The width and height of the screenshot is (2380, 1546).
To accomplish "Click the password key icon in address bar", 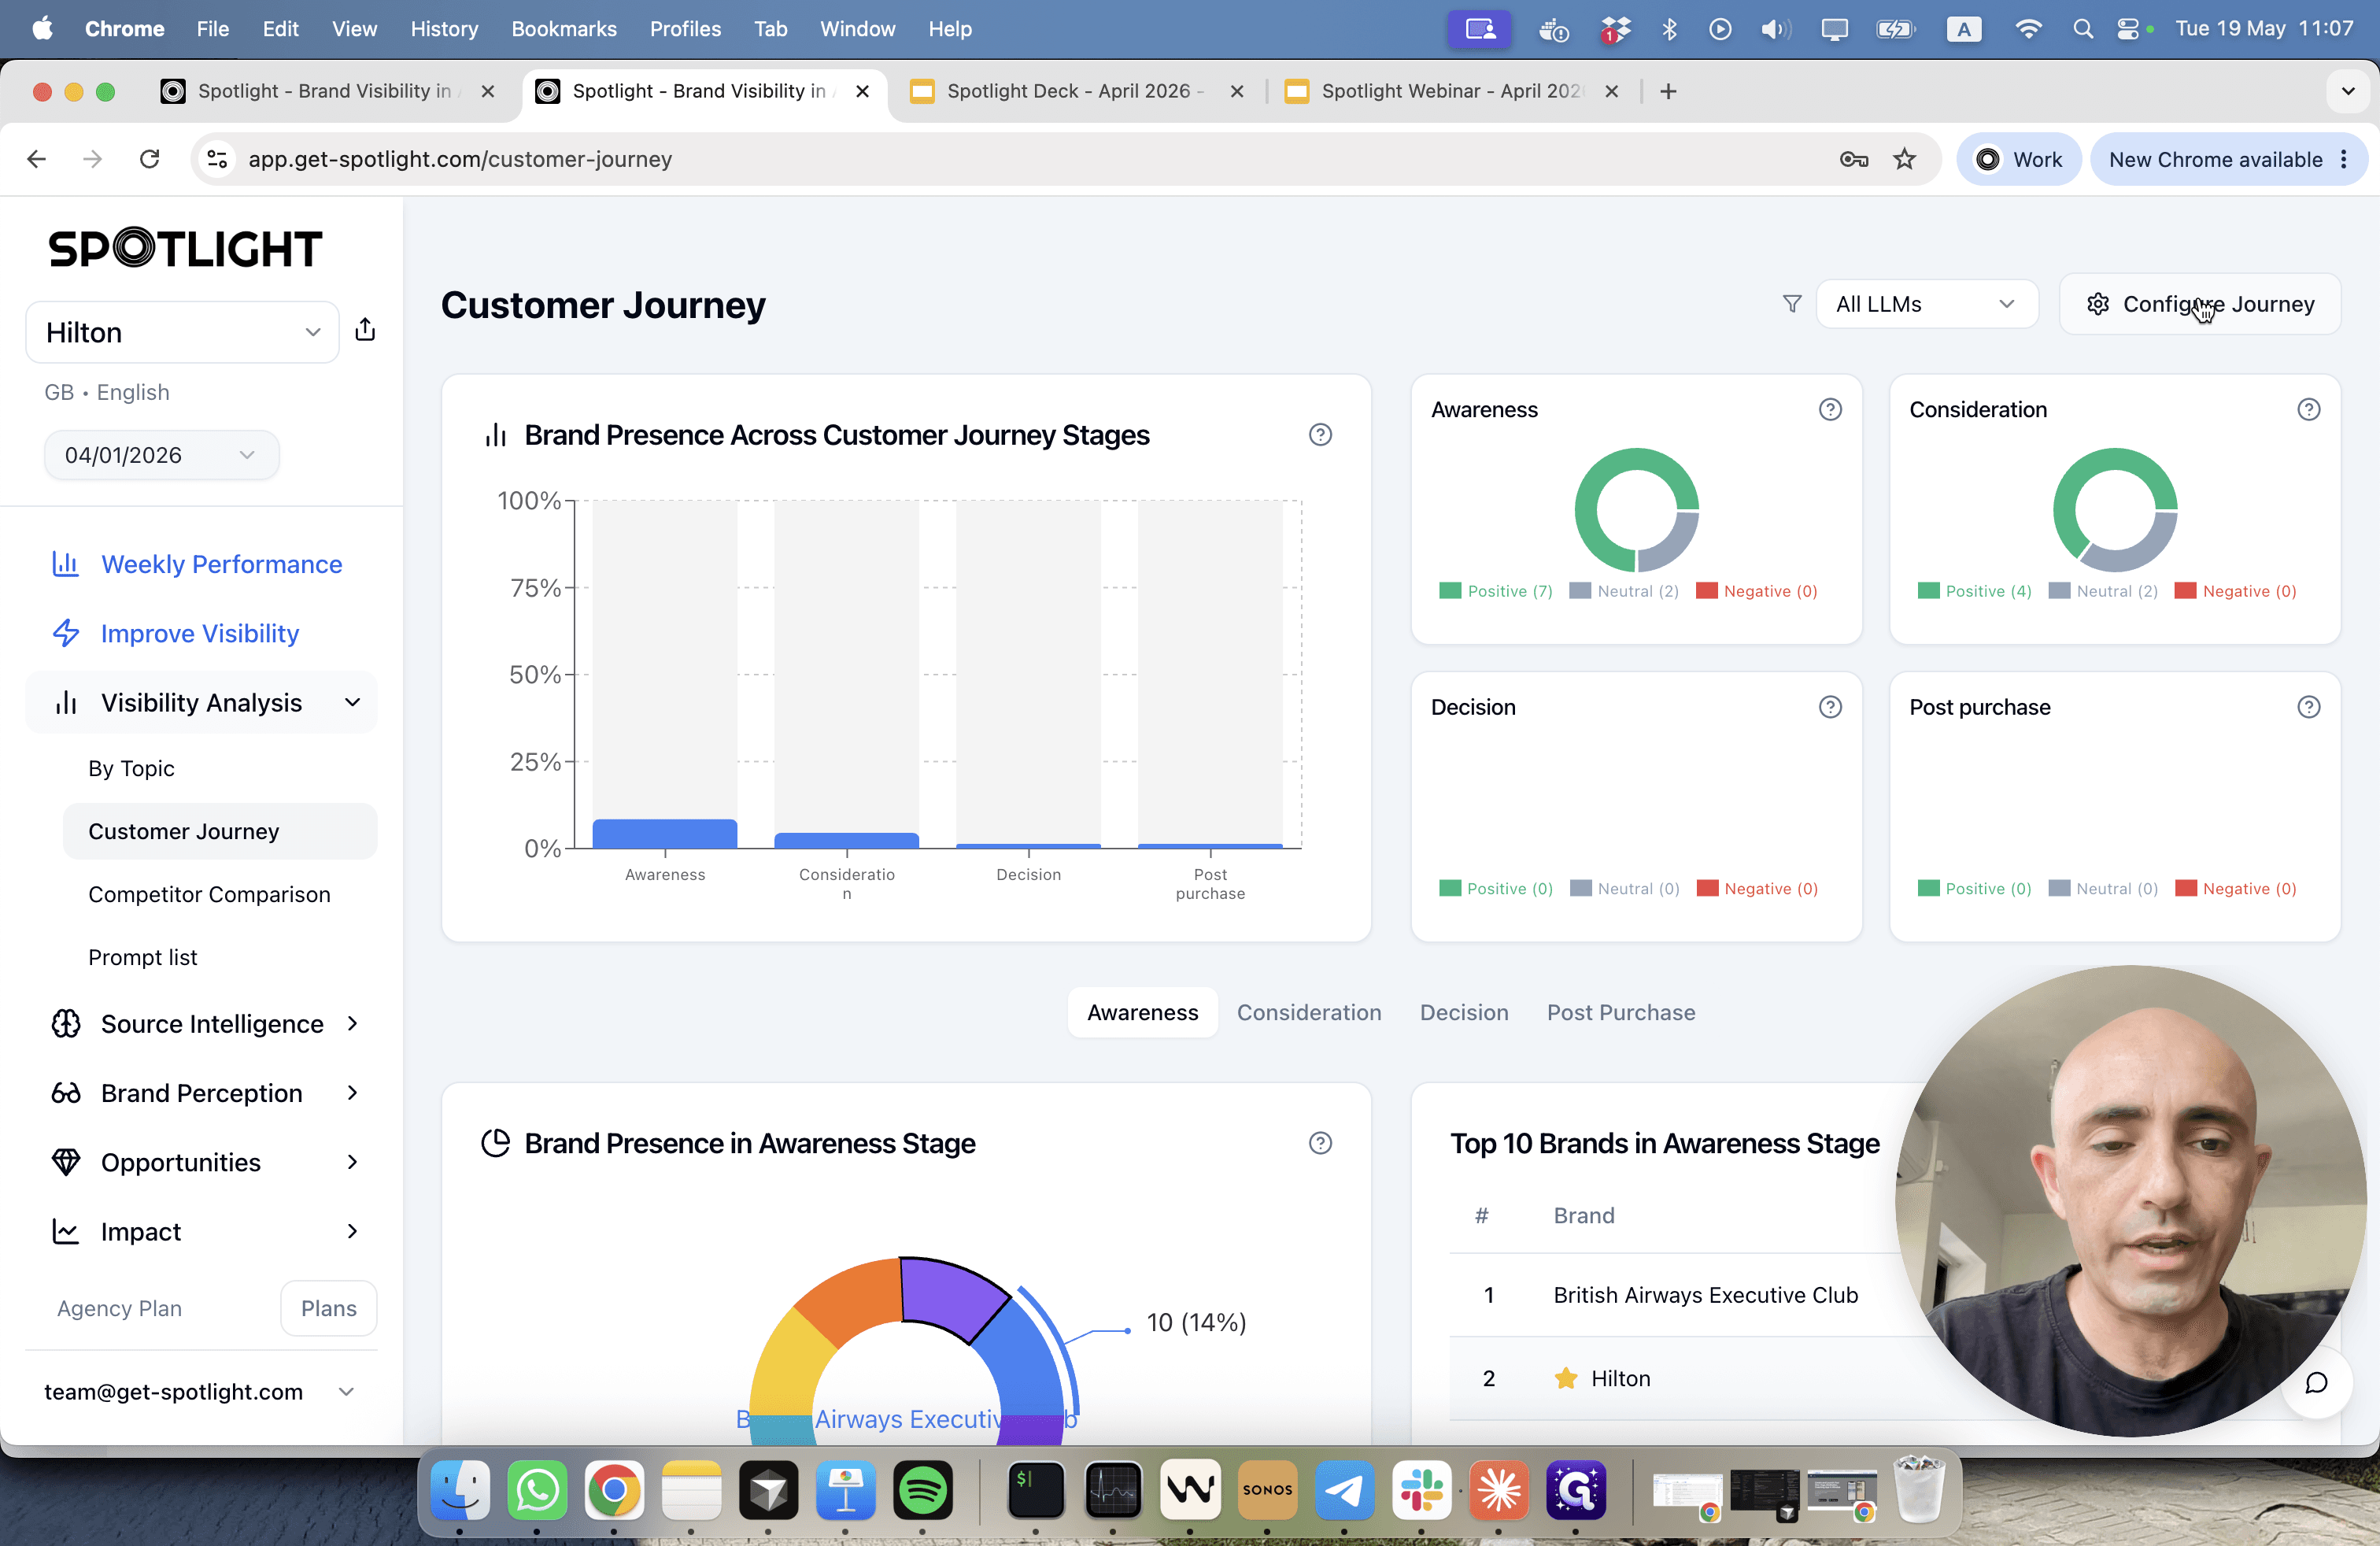I will click(x=1853, y=159).
